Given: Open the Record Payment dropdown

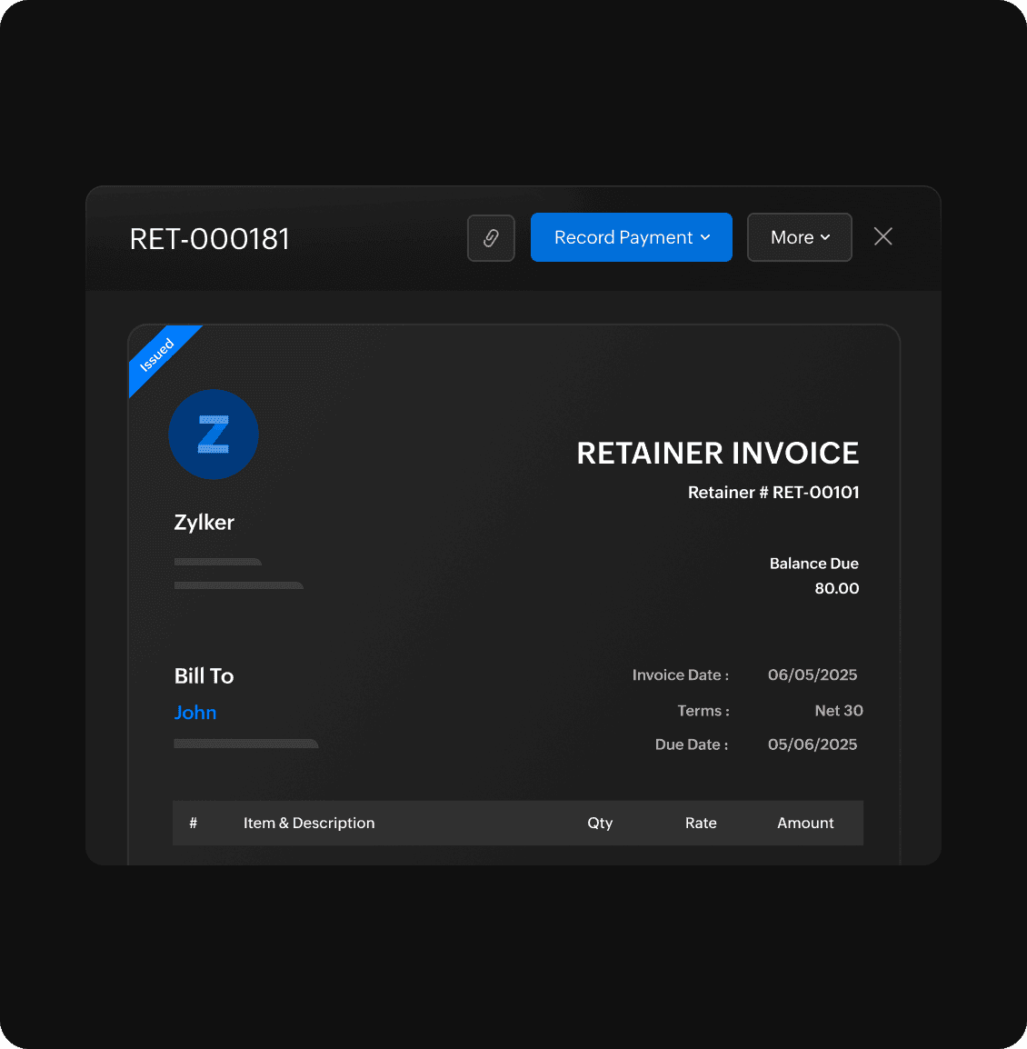Looking at the screenshot, I should click(631, 237).
